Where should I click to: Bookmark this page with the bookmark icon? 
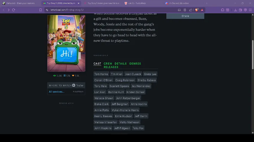(40, 10)
